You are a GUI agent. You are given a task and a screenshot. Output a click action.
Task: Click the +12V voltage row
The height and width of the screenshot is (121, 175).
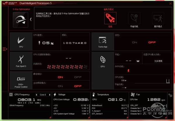[71, 105]
